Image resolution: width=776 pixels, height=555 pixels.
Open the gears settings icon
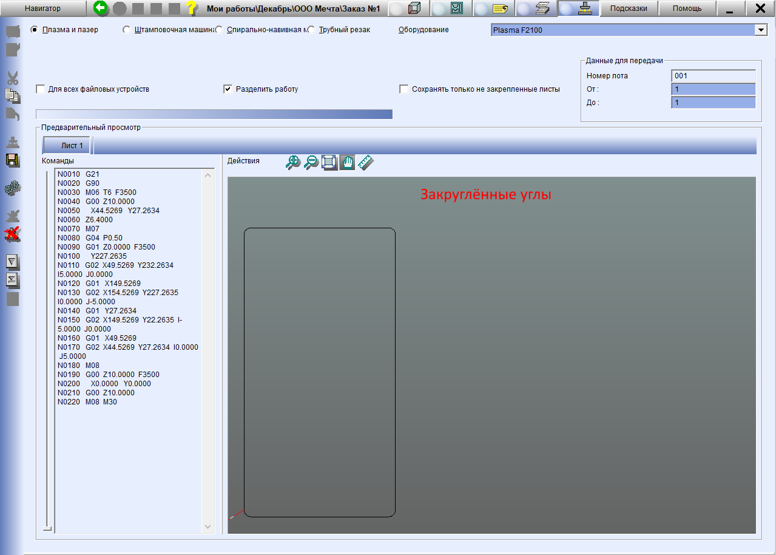(x=13, y=189)
